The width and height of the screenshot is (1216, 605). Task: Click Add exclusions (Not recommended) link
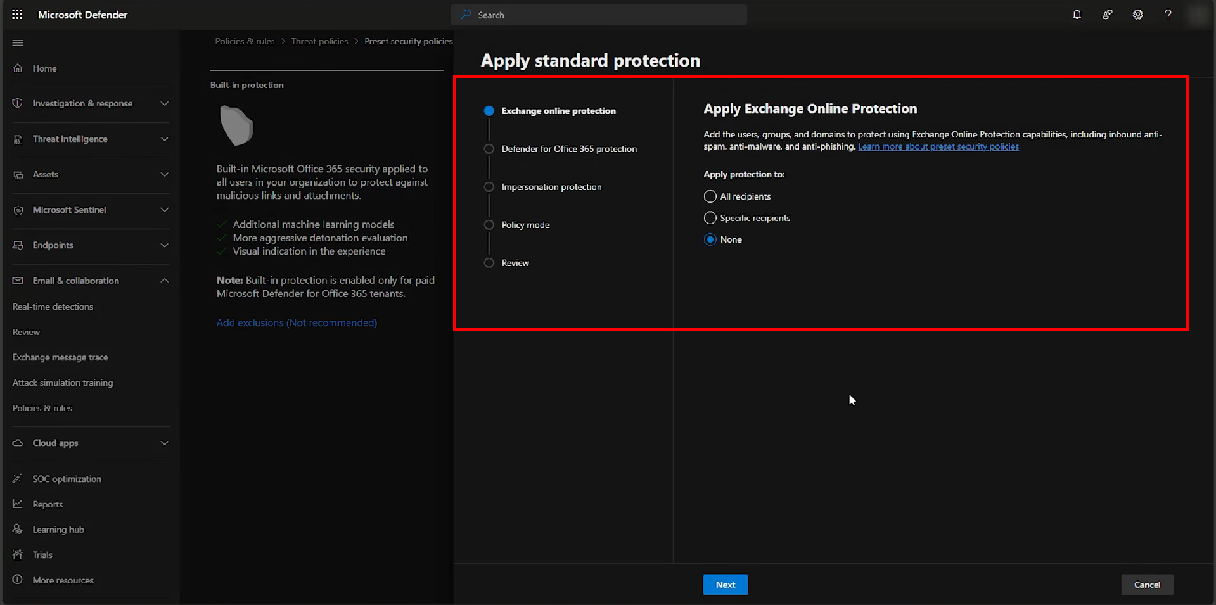point(297,323)
